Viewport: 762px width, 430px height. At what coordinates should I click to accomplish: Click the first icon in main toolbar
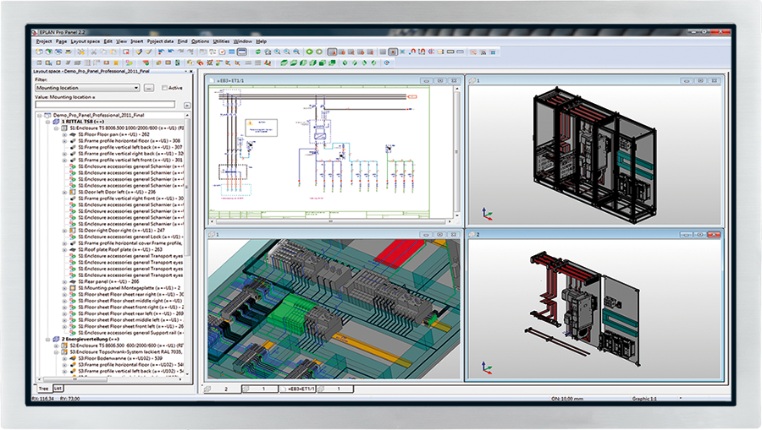coord(39,52)
